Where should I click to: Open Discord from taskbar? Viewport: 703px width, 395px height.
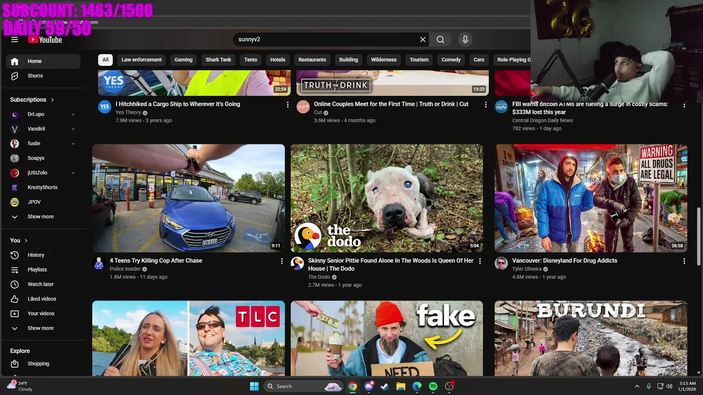pos(369,386)
